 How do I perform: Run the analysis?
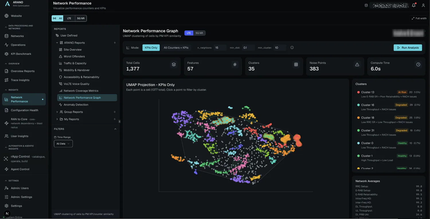[x=408, y=48]
